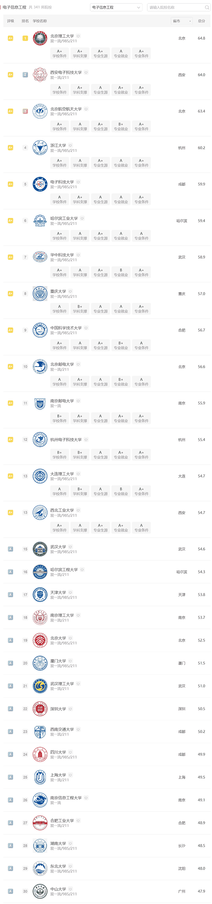Click the 北京大学 red emblem
Image resolution: width=212 pixels, height=904 pixels.
[x=40, y=640]
